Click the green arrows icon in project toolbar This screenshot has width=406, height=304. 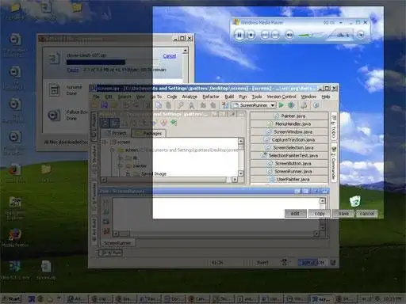click(174, 123)
